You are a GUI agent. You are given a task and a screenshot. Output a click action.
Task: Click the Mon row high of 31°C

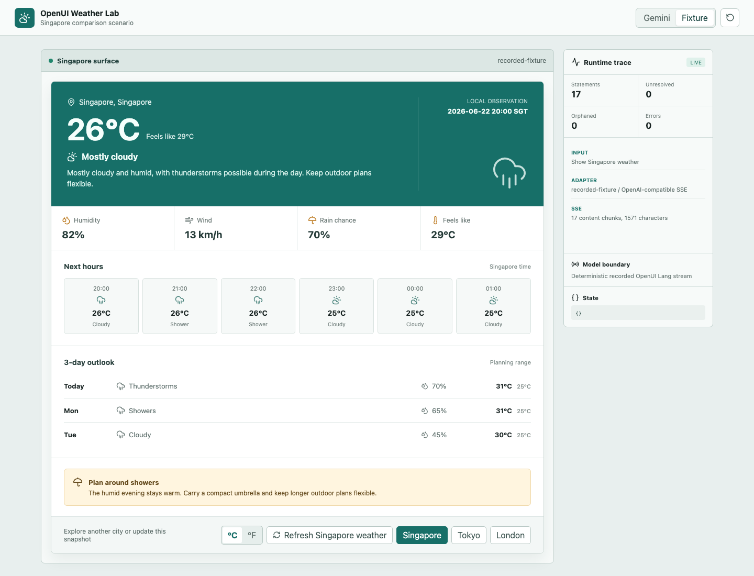click(x=504, y=411)
